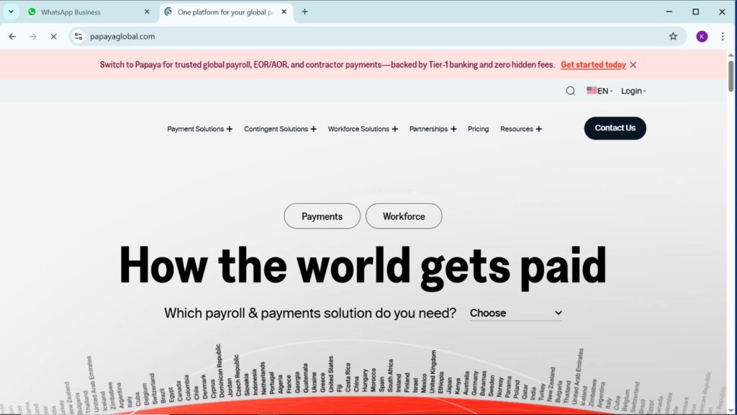The width and height of the screenshot is (737, 415).
Task: Expand the Partnerships menu
Action: click(433, 129)
